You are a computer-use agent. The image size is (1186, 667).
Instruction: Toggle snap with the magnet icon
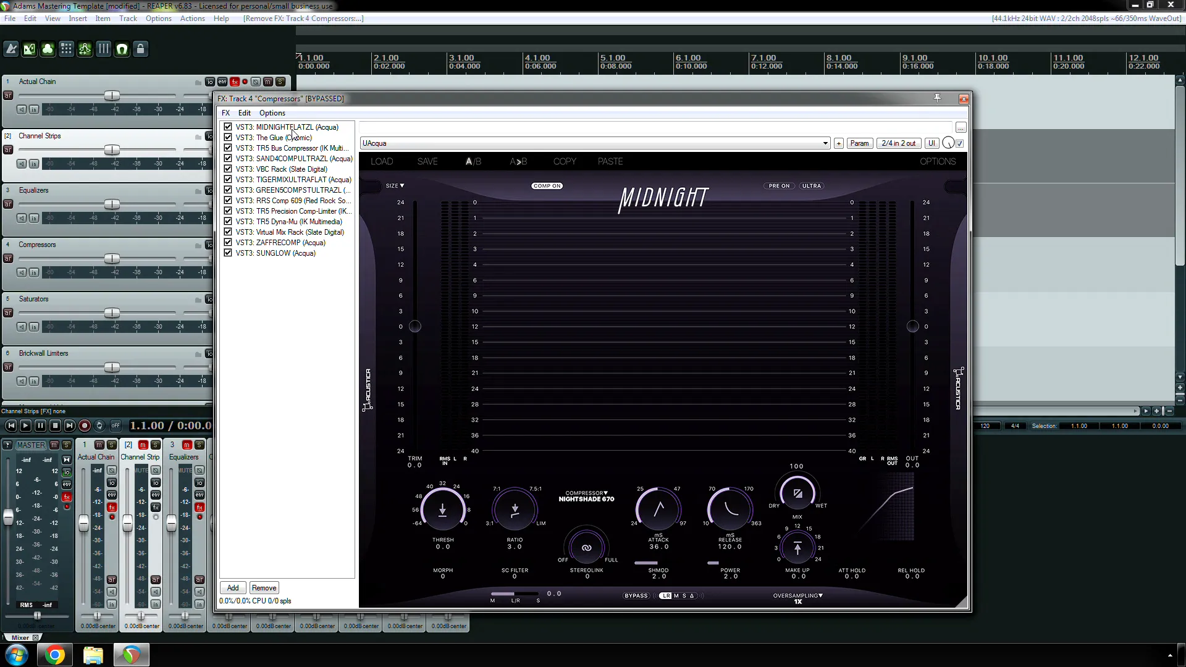[x=122, y=49]
